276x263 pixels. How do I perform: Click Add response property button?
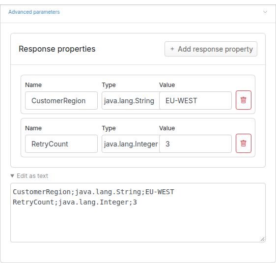click(x=211, y=49)
